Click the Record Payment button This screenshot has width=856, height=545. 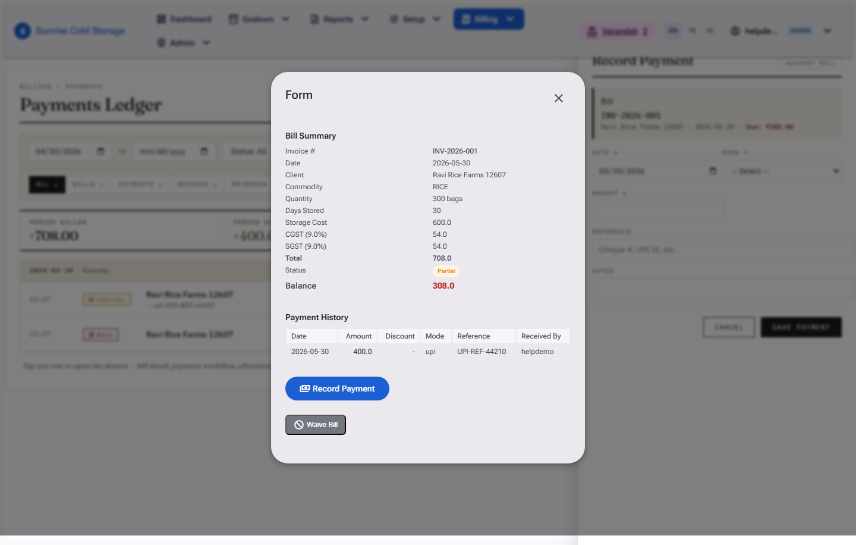[x=337, y=389]
